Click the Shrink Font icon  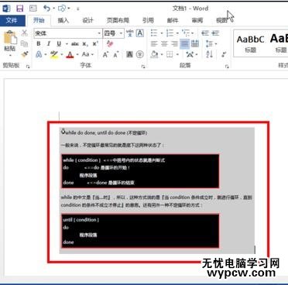[x=116, y=54]
